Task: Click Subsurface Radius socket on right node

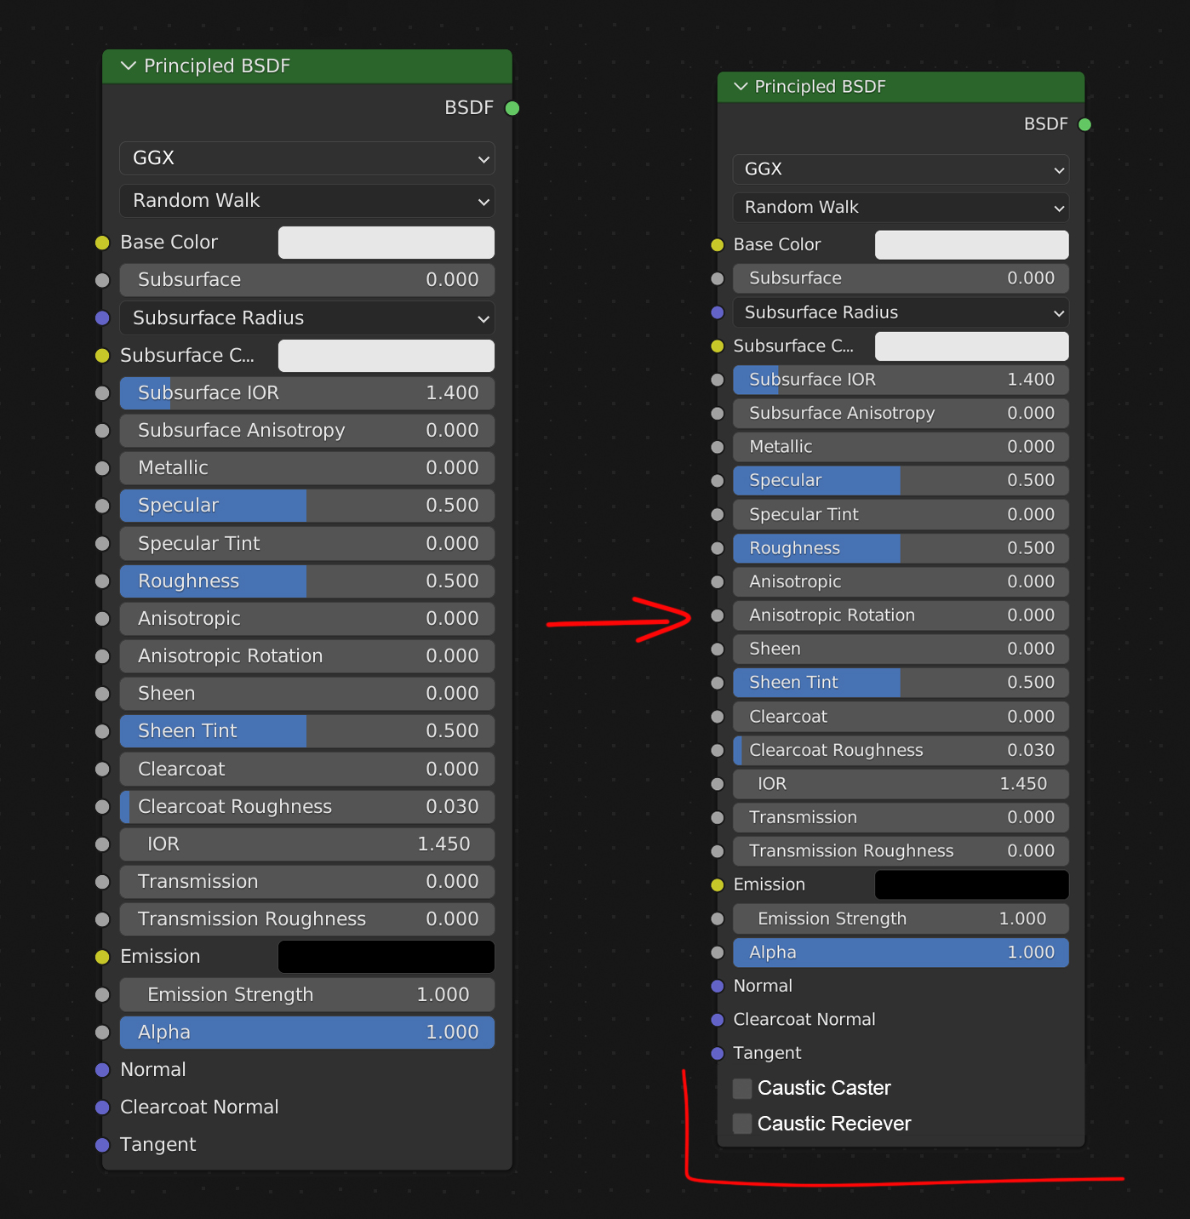Action: pyautogui.click(x=718, y=312)
